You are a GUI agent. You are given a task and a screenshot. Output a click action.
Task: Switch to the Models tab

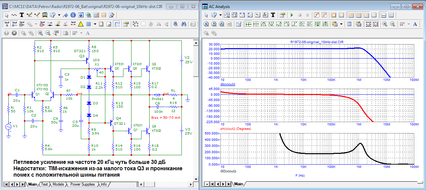tap(58, 184)
